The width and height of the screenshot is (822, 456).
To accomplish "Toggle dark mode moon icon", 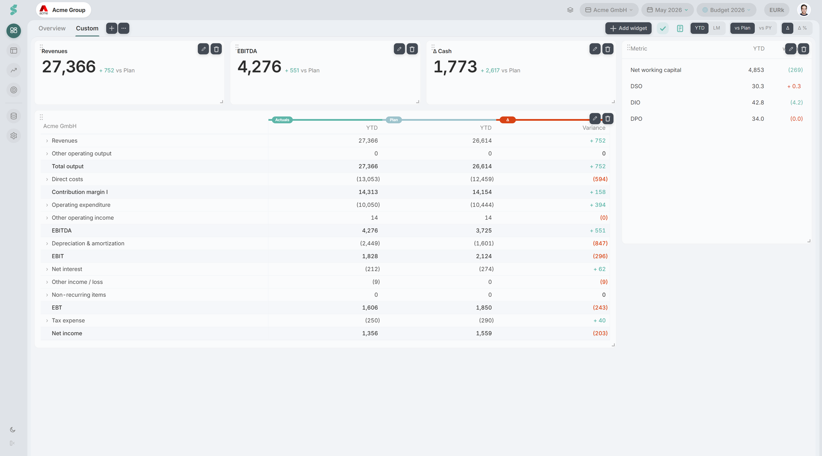I will [12, 429].
